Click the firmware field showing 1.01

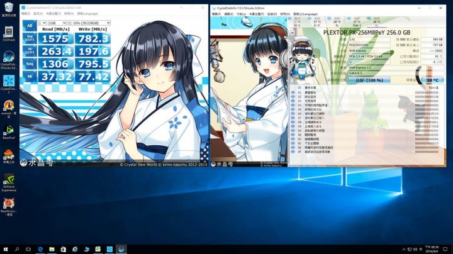pyautogui.click(x=369, y=39)
